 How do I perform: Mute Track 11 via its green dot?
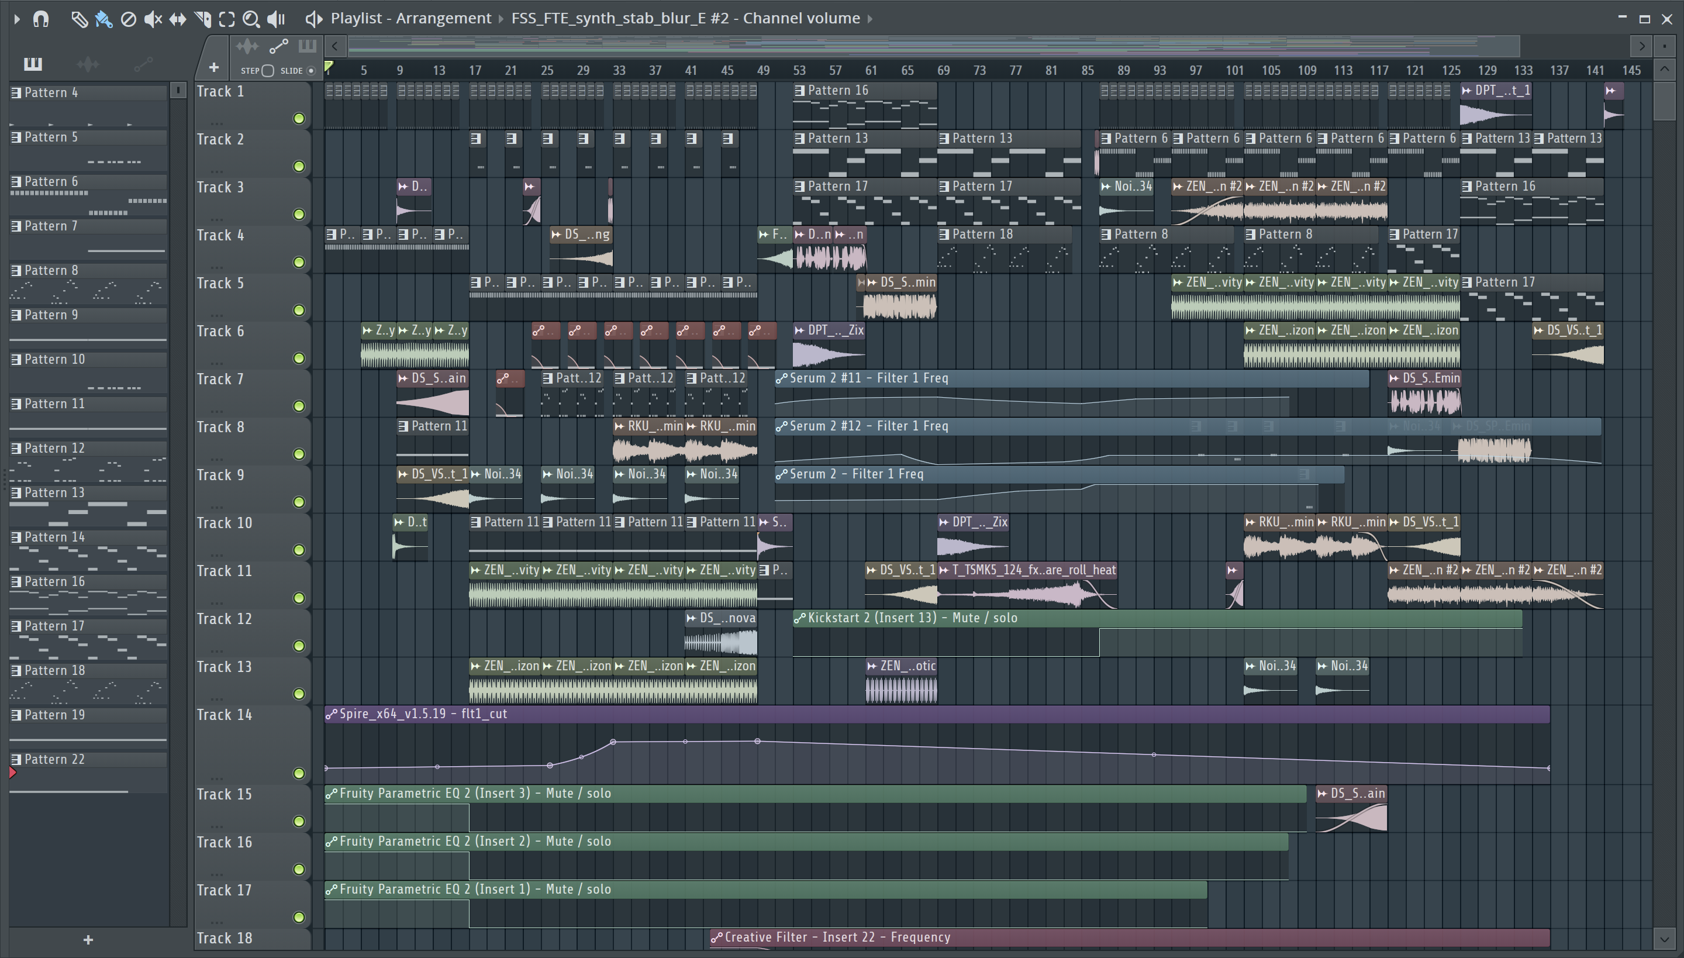(x=299, y=598)
